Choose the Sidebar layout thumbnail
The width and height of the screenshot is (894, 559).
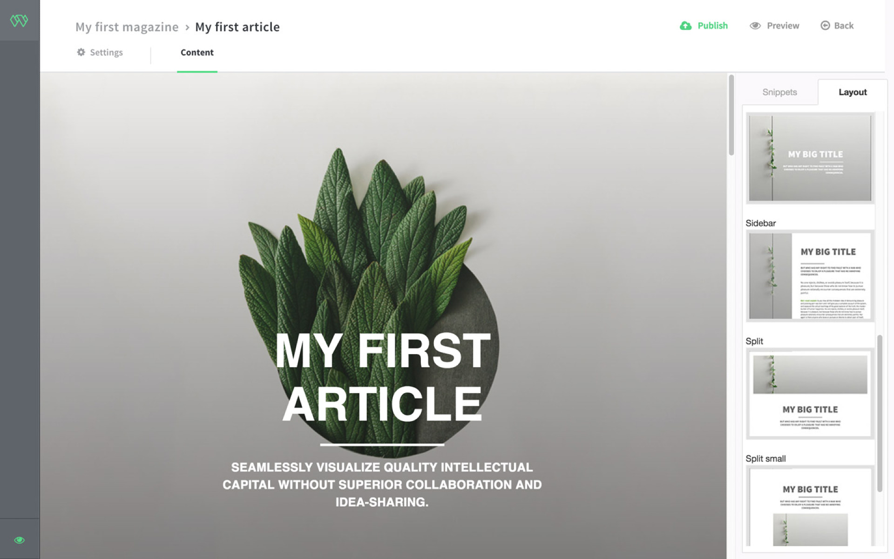810,276
